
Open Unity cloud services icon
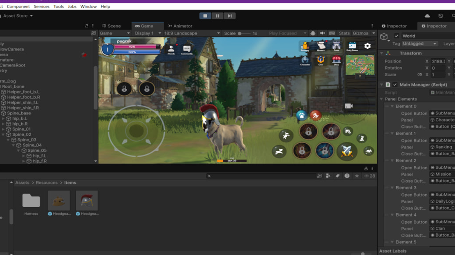pos(427,16)
